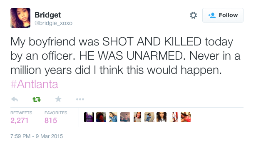Select last retweeter avatar wearing hat
This screenshot has width=256, height=151.
point(186,117)
